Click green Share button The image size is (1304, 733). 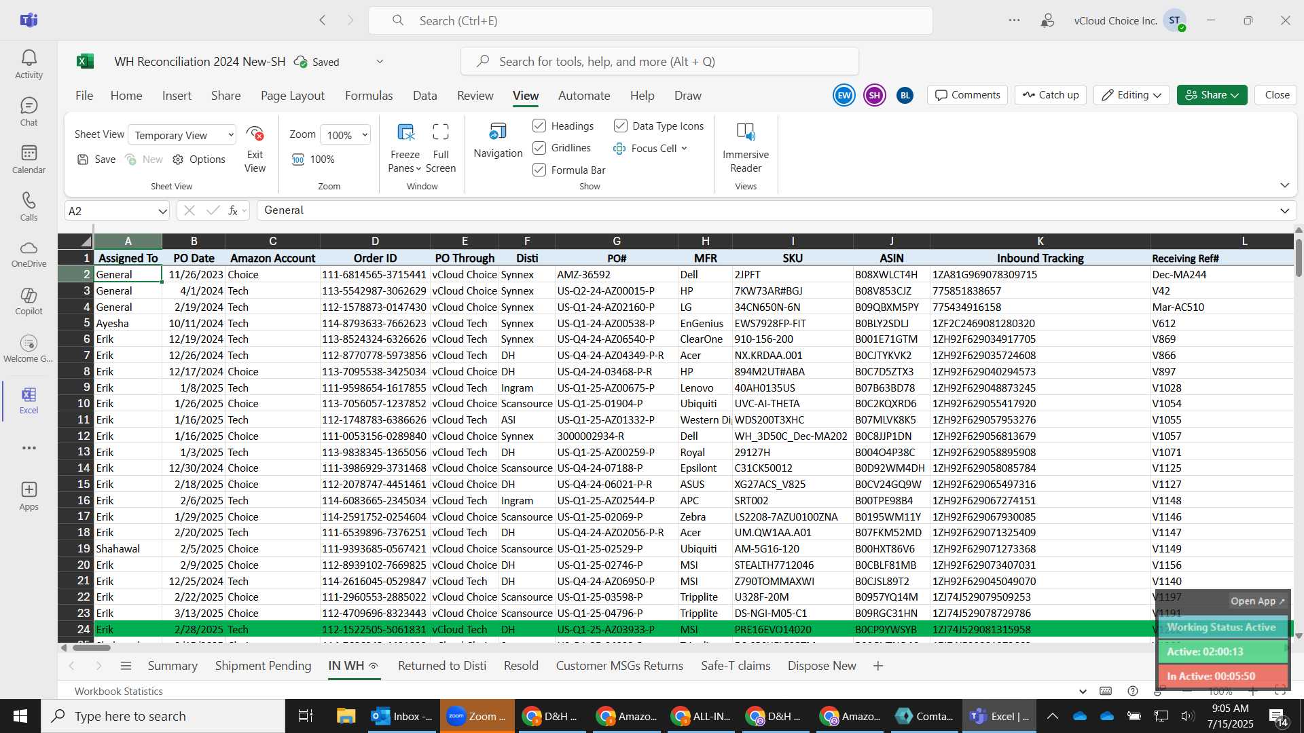(1212, 95)
